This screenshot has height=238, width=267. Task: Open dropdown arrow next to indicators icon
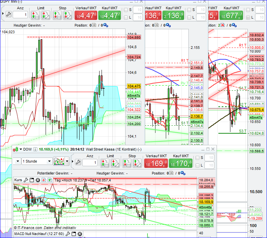click(x=67, y=161)
